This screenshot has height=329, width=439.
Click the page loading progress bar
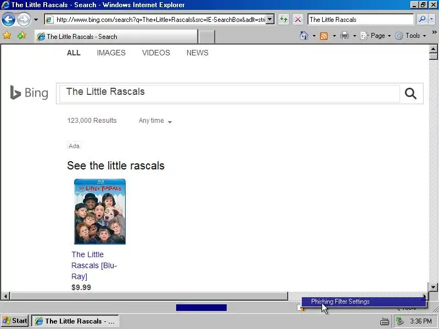[201, 308]
